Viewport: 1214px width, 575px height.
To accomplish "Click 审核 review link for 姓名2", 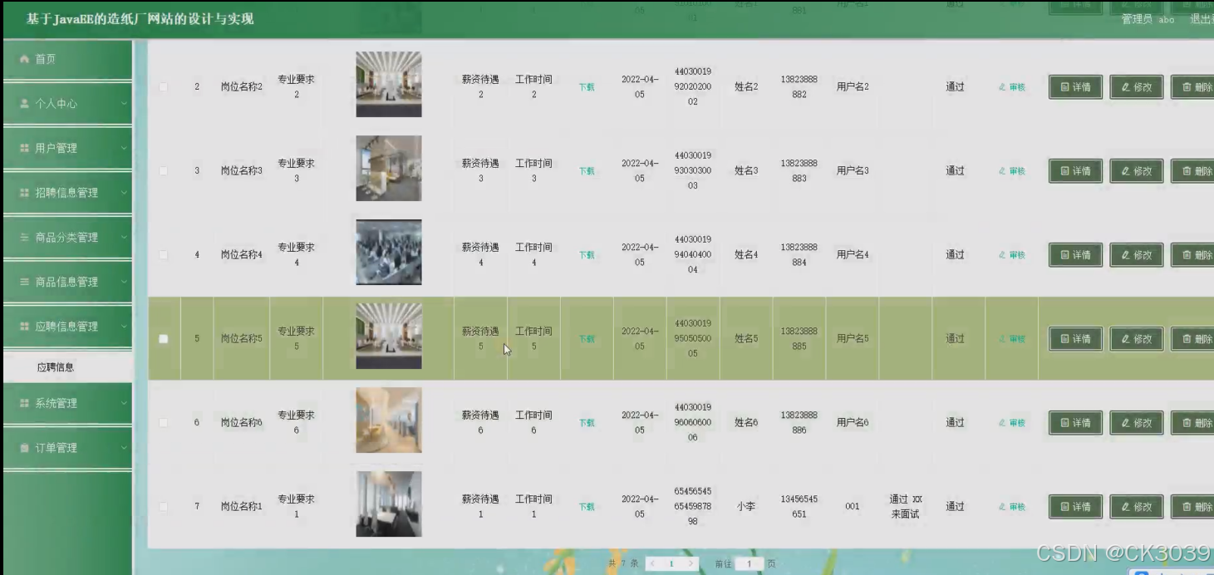I will (x=1012, y=87).
